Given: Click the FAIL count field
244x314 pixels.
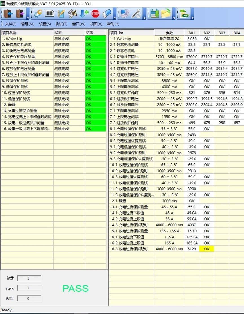Looking at the screenshot, I should click(29, 298).
